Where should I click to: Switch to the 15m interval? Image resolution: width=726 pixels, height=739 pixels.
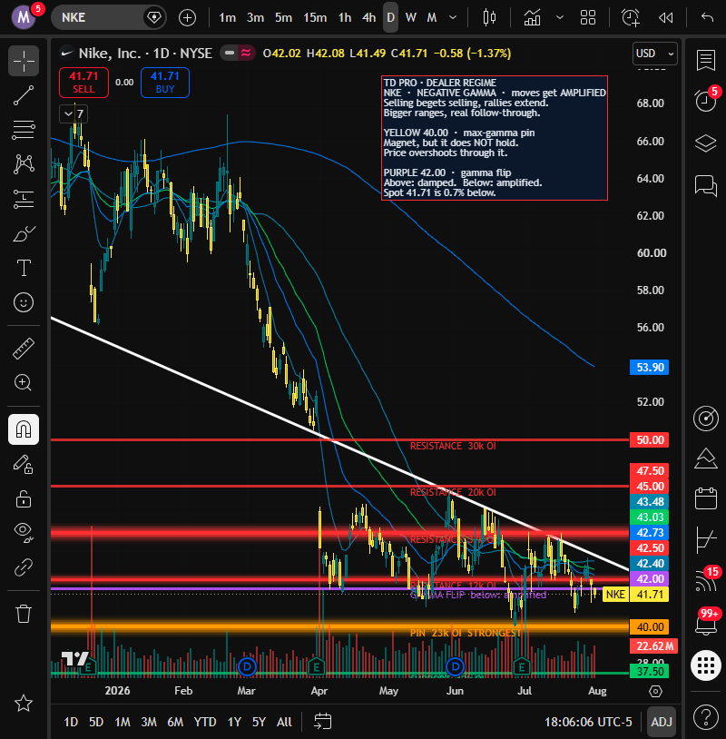point(315,18)
